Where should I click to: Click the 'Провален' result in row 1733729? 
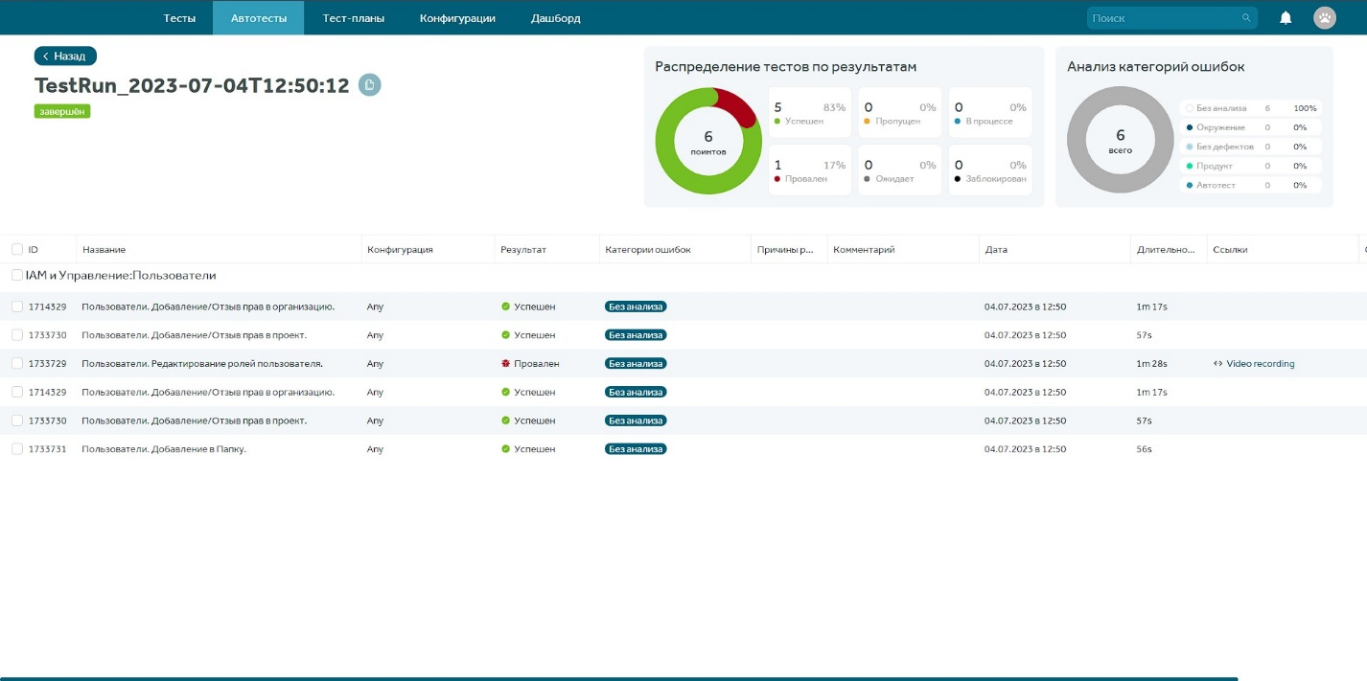click(x=536, y=364)
